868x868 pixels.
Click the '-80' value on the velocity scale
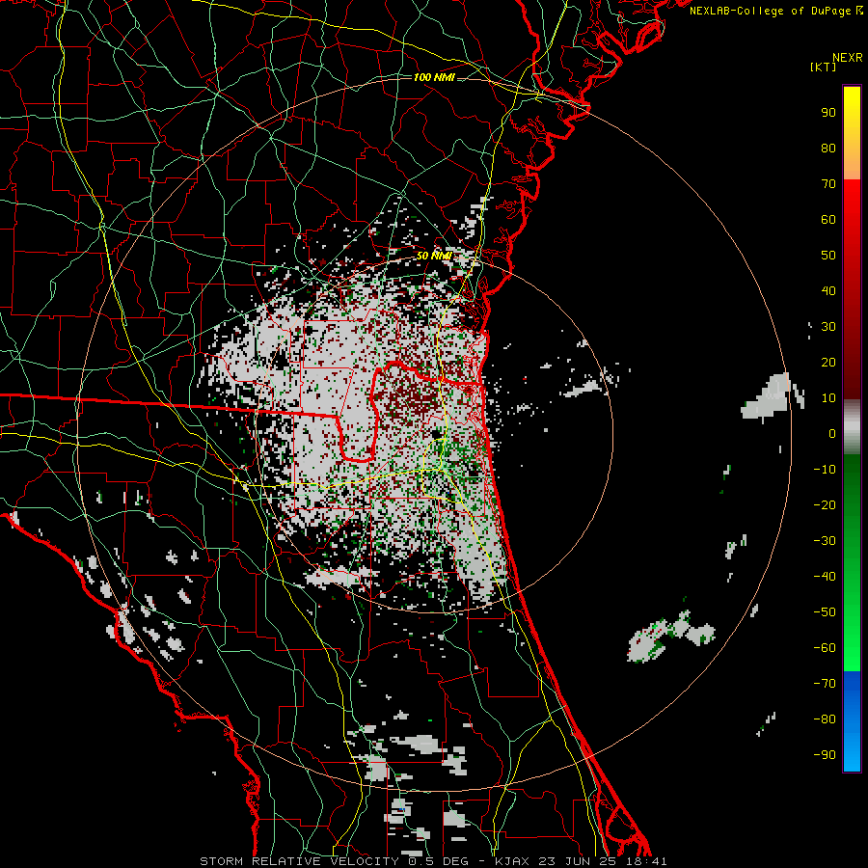(x=825, y=719)
